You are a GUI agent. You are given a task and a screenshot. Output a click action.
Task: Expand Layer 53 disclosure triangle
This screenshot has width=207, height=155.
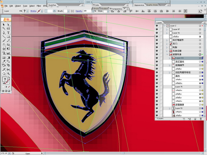(x=170, y=108)
